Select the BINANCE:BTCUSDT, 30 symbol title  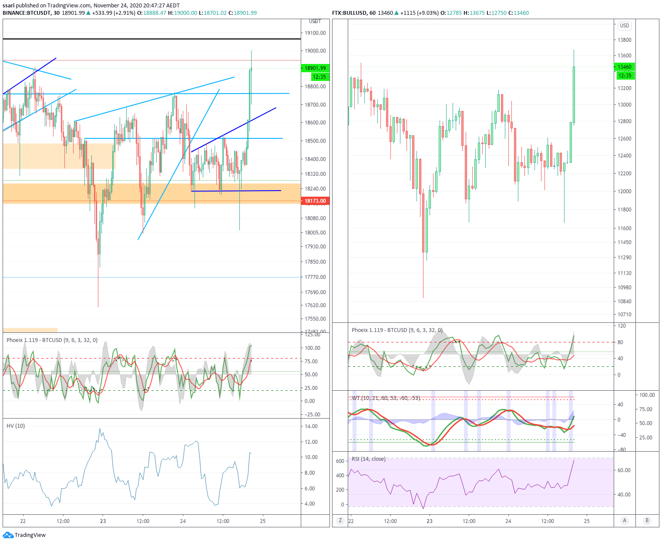pos(31,13)
